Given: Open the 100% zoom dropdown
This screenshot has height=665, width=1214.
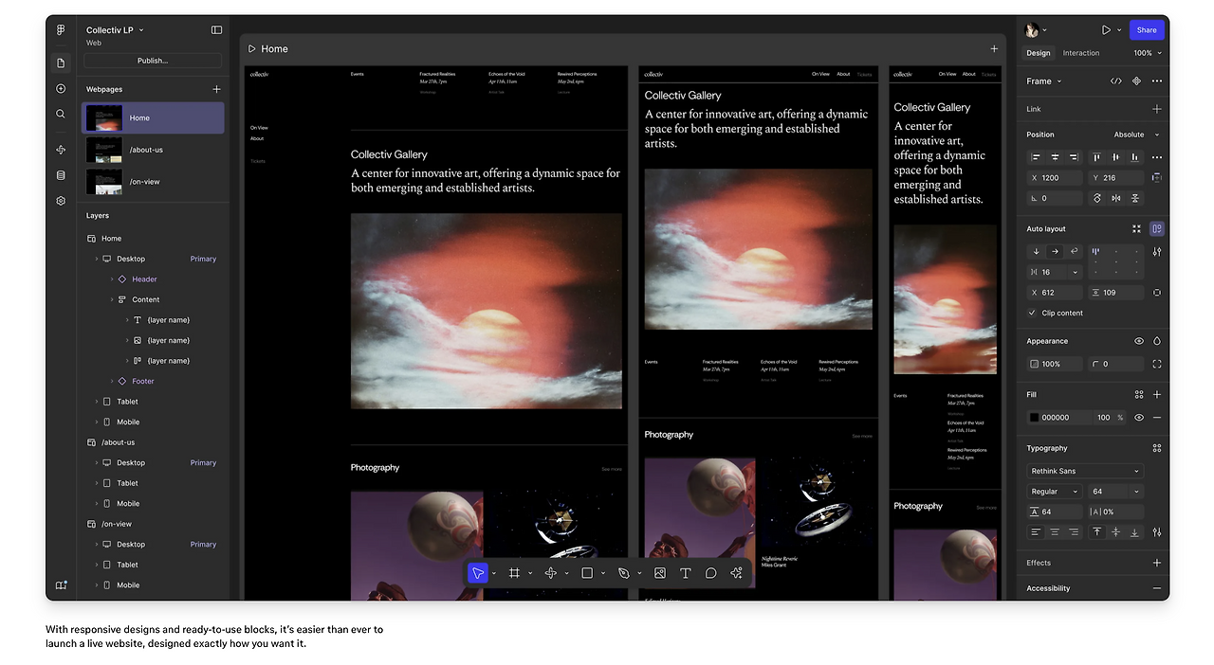Looking at the screenshot, I should pos(1148,53).
